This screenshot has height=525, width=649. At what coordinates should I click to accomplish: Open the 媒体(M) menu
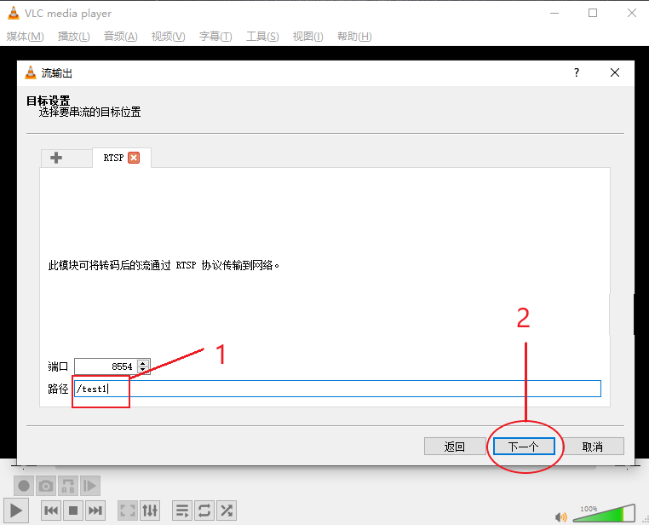coord(25,37)
